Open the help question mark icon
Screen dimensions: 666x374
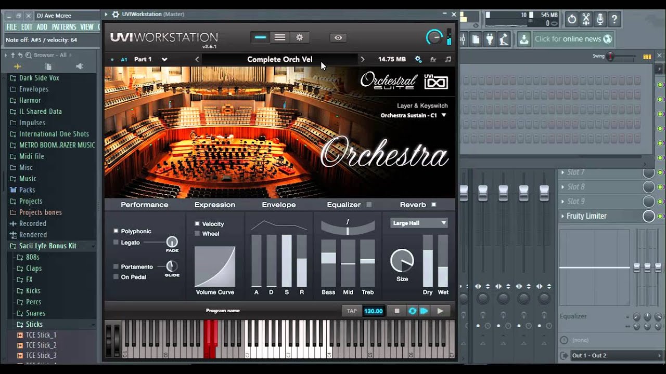[x=614, y=19]
